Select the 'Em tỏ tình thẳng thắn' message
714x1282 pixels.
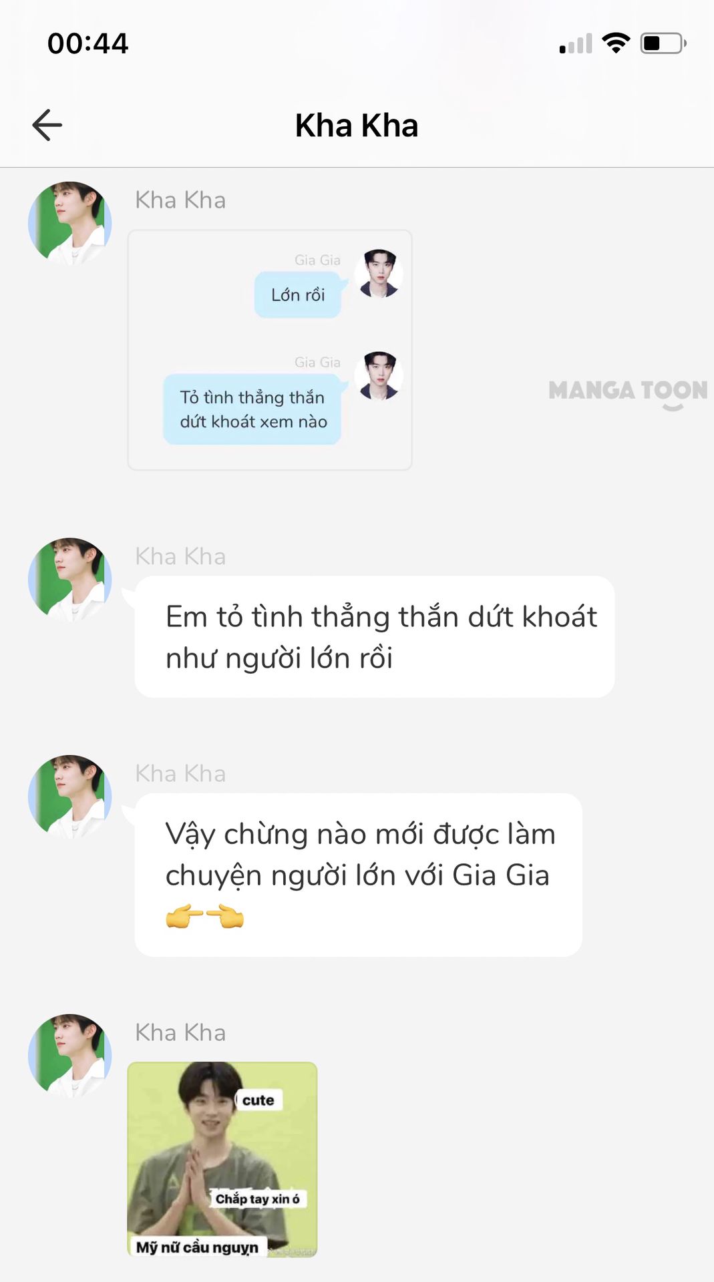point(375,637)
